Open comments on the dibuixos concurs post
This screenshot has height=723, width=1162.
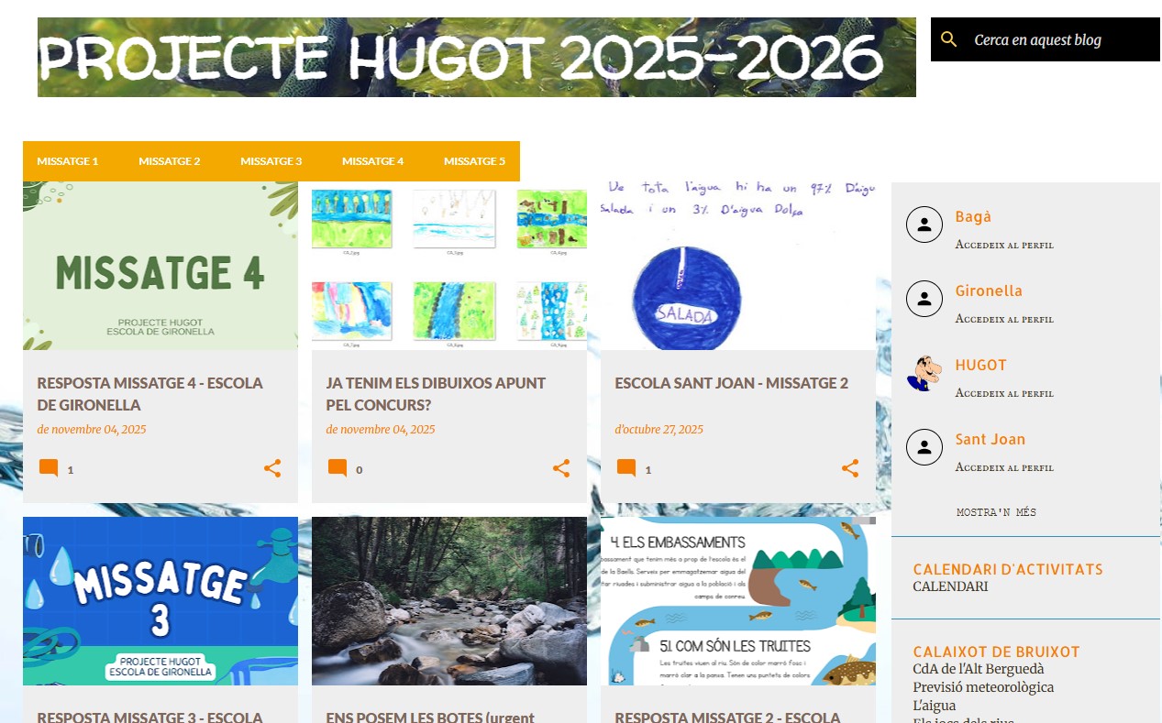(x=338, y=469)
